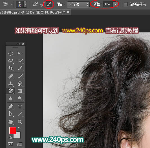
Task: Select the Spot Healing Brush tool
Action: 11,76
